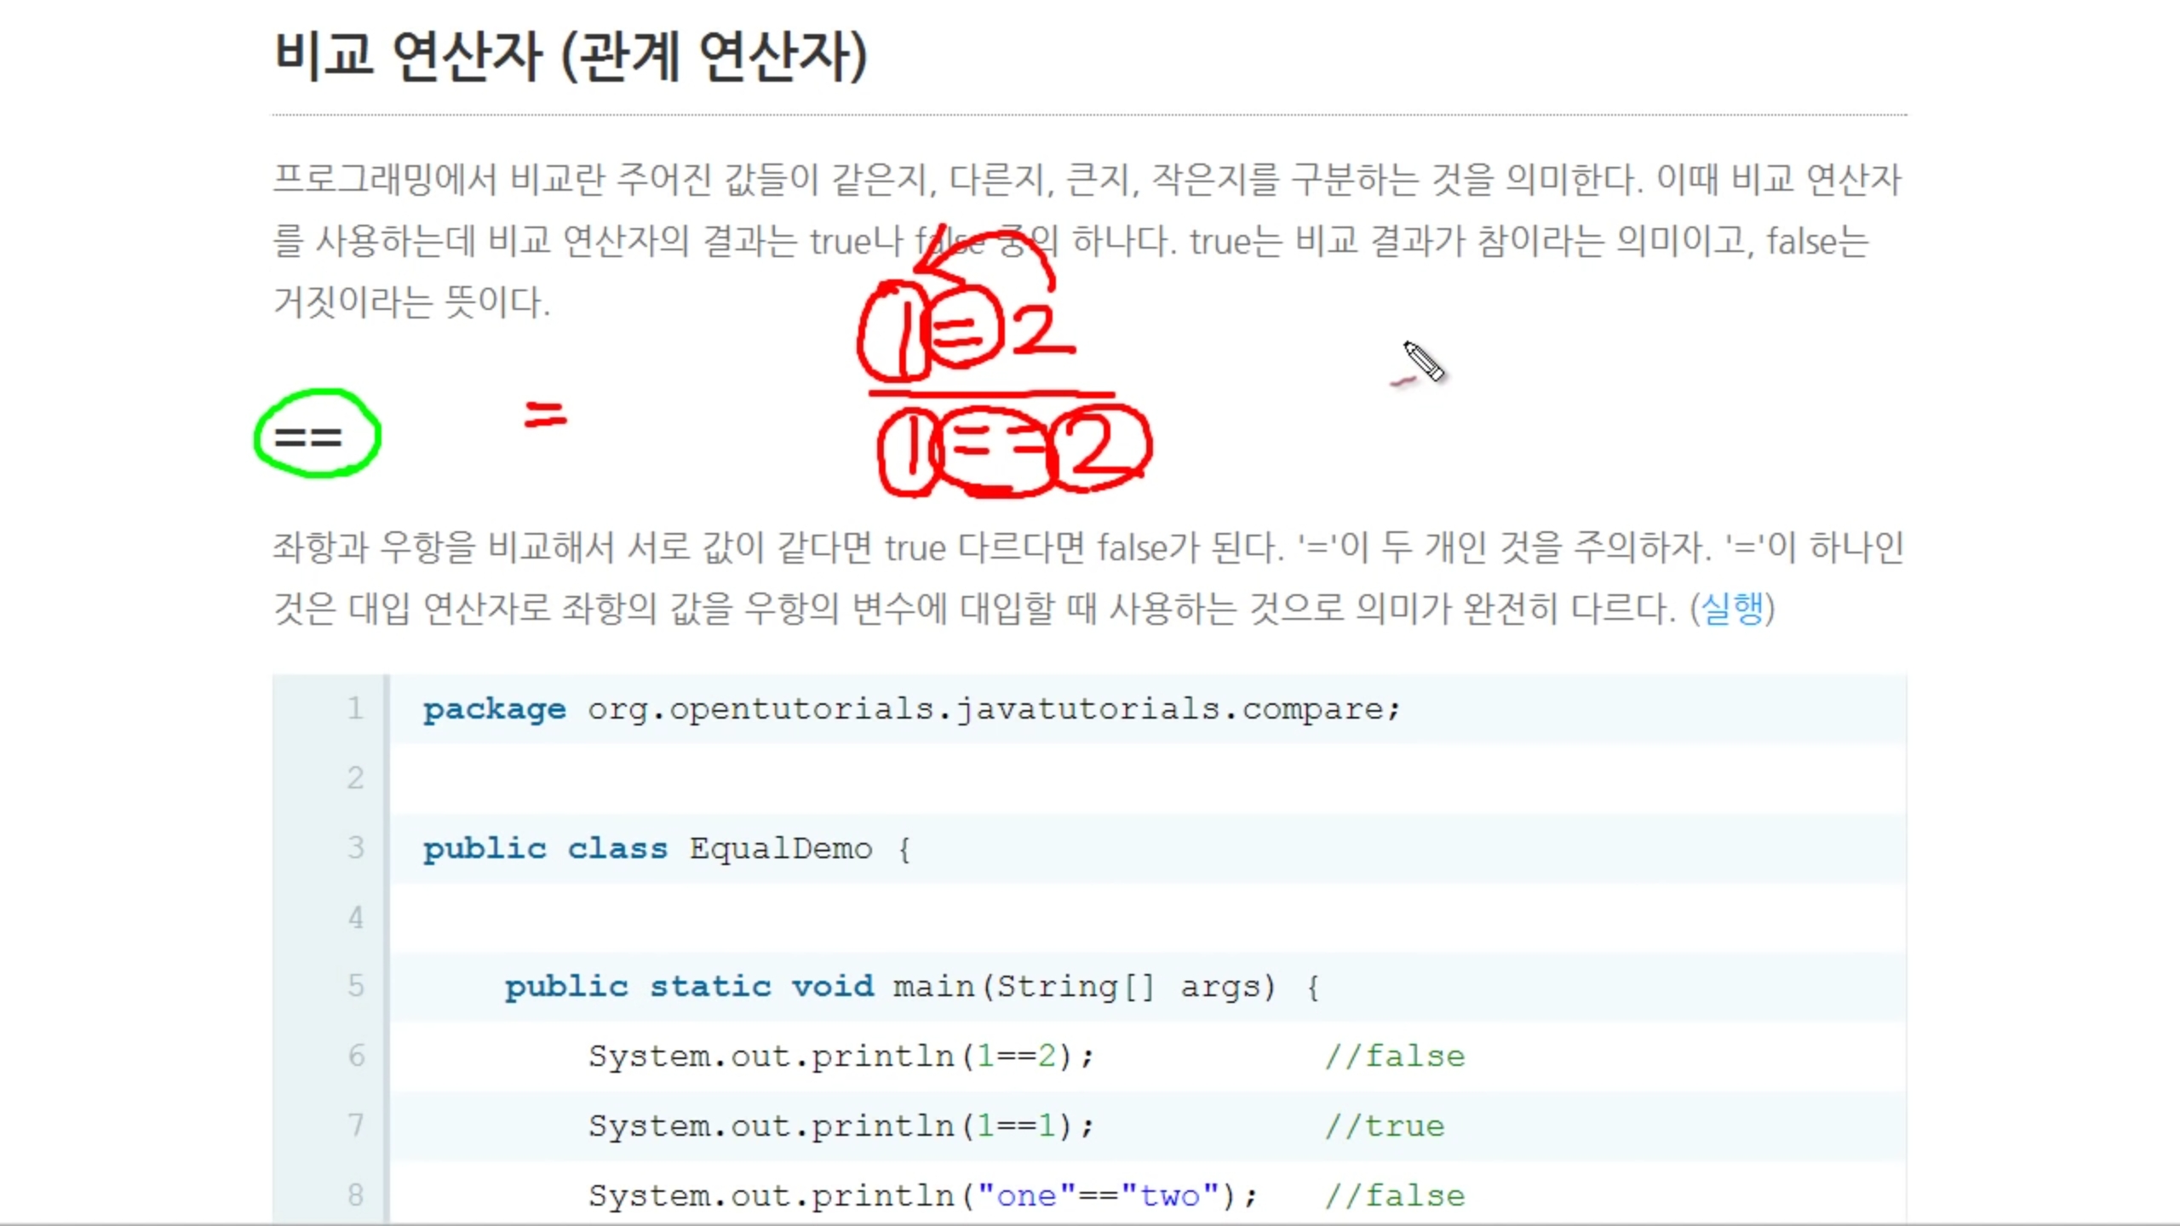Click line number 2 in code gutter

[356, 778]
